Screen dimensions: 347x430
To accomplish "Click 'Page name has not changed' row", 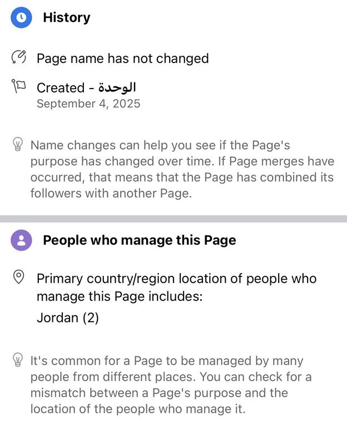I will [122, 58].
